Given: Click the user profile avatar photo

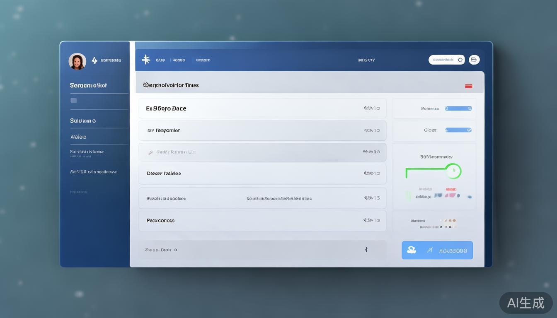Looking at the screenshot, I should 77,61.
